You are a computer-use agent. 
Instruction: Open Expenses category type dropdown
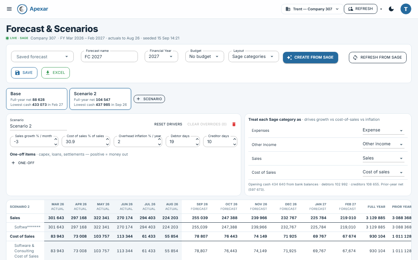[x=383, y=130]
